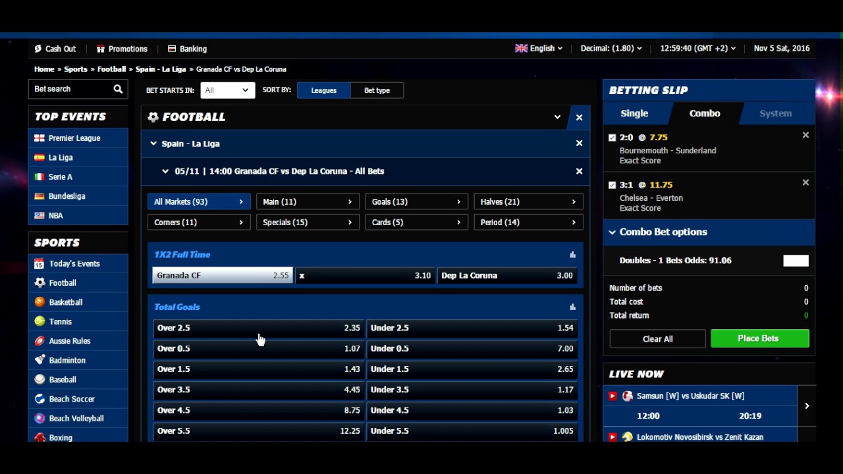Open stats chart icon for Total Goals
The image size is (843, 474).
[572, 307]
